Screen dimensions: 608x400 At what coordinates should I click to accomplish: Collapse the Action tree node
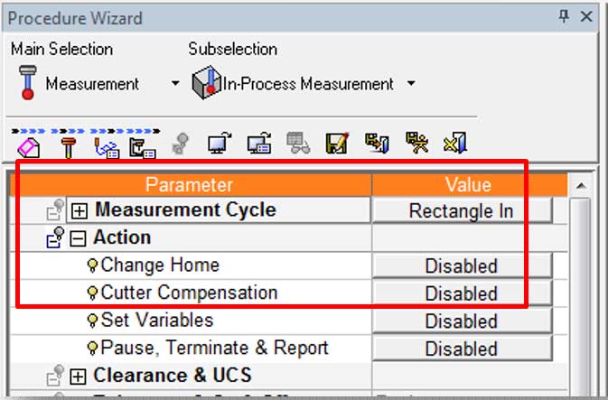[78, 238]
